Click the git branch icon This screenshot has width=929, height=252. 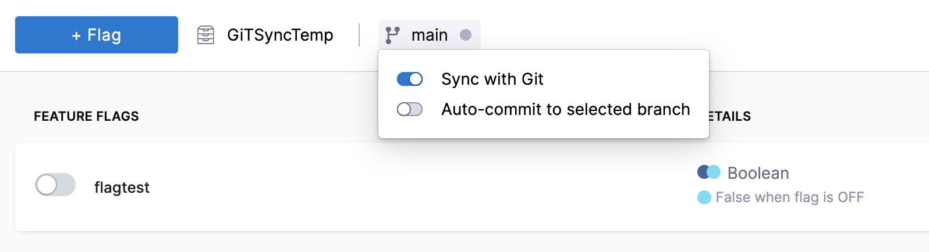(x=393, y=35)
